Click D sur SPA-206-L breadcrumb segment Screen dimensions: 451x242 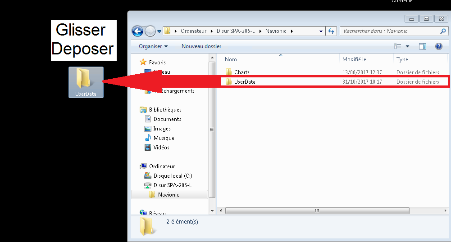[x=236, y=31]
